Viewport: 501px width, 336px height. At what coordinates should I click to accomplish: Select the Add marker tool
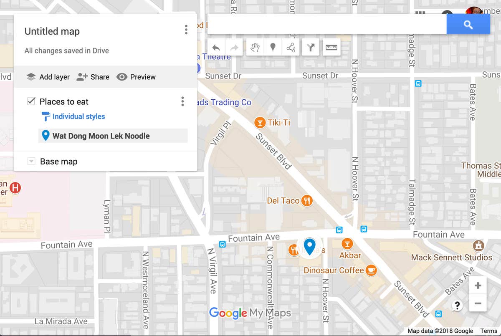(273, 47)
